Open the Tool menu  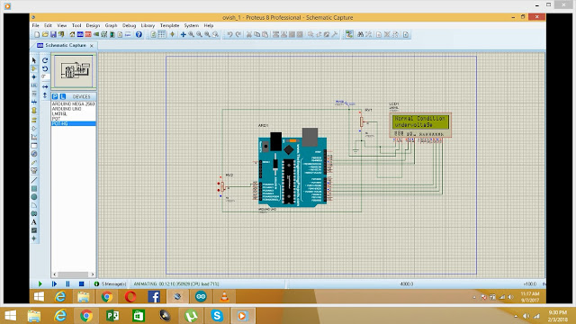[76, 25]
